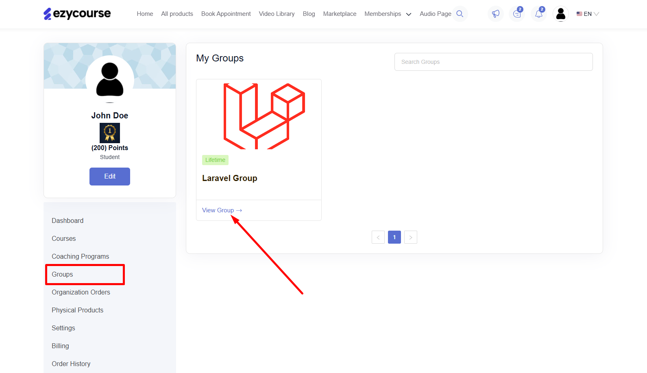Open Billing in sidebar
Image resolution: width=647 pixels, height=373 pixels.
tap(60, 346)
